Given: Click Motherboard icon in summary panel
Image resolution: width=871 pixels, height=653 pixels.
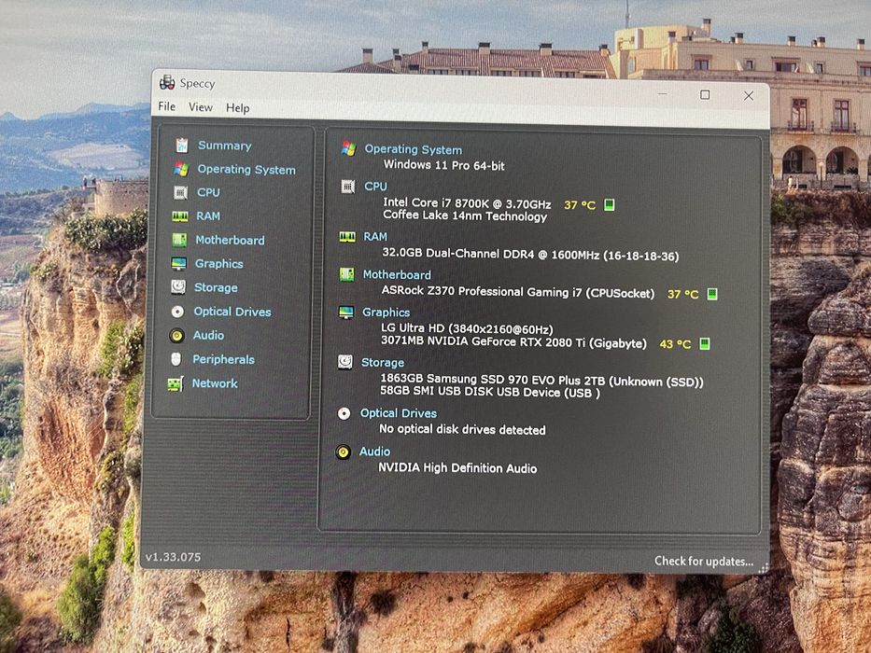Looking at the screenshot, I should [346, 274].
